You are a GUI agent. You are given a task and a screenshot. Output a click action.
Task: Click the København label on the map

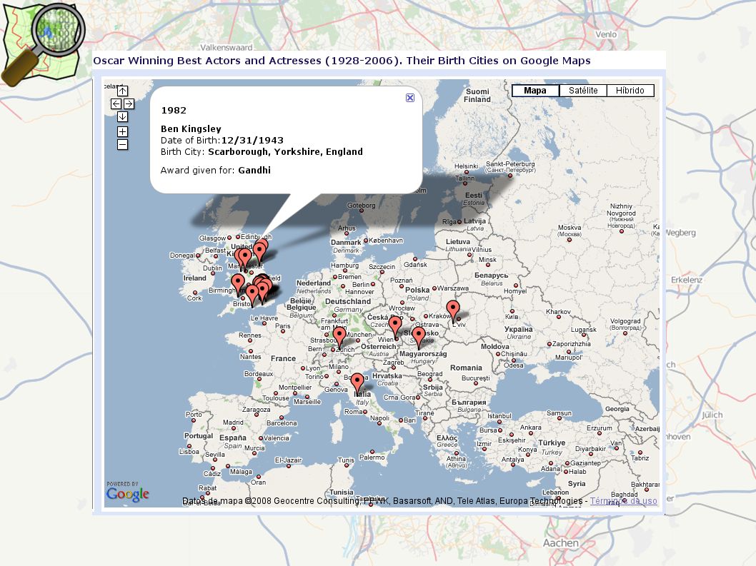tap(386, 241)
